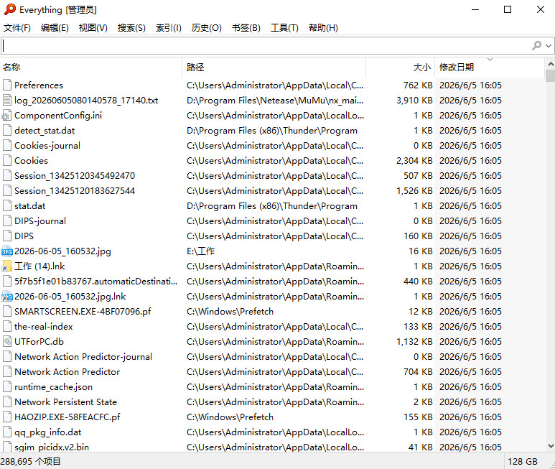
Task: Click the Everything magnifier app icon in title bar
Action: point(9,9)
